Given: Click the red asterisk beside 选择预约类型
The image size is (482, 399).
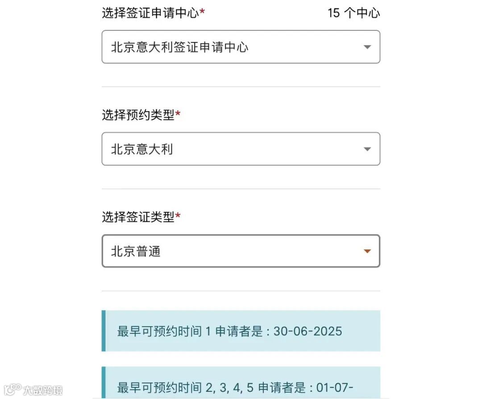Looking at the screenshot, I should 178,113.
